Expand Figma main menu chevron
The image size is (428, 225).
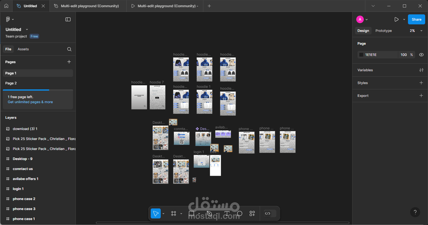(x=13, y=19)
